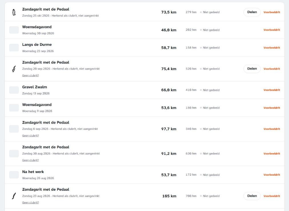Click Delen for the 75,4 km ride
Image resolution: width=289 pixels, height=211 pixels.
pyautogui.click(x=252, y=69)
